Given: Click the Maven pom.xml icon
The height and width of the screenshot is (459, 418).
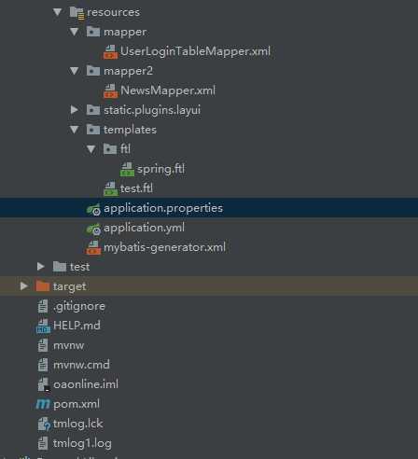Looking at the screenshot, I should tap(43, 404).
